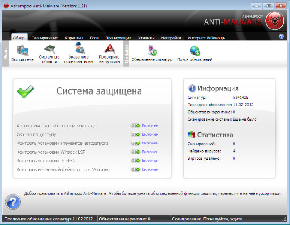Click signature count value 5341405
290x225 pixels.
point(241,97)
